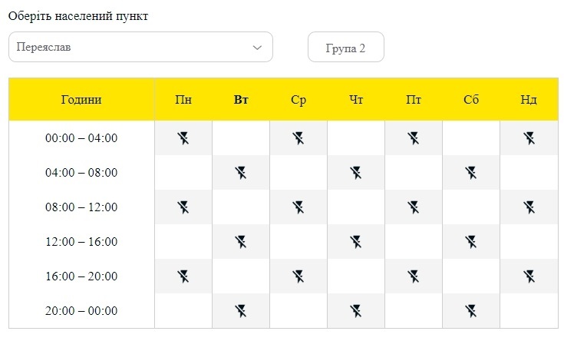Select the Пн column header
Screen dimensions: 564x341
pyautogui.click(x=183, y=99)
